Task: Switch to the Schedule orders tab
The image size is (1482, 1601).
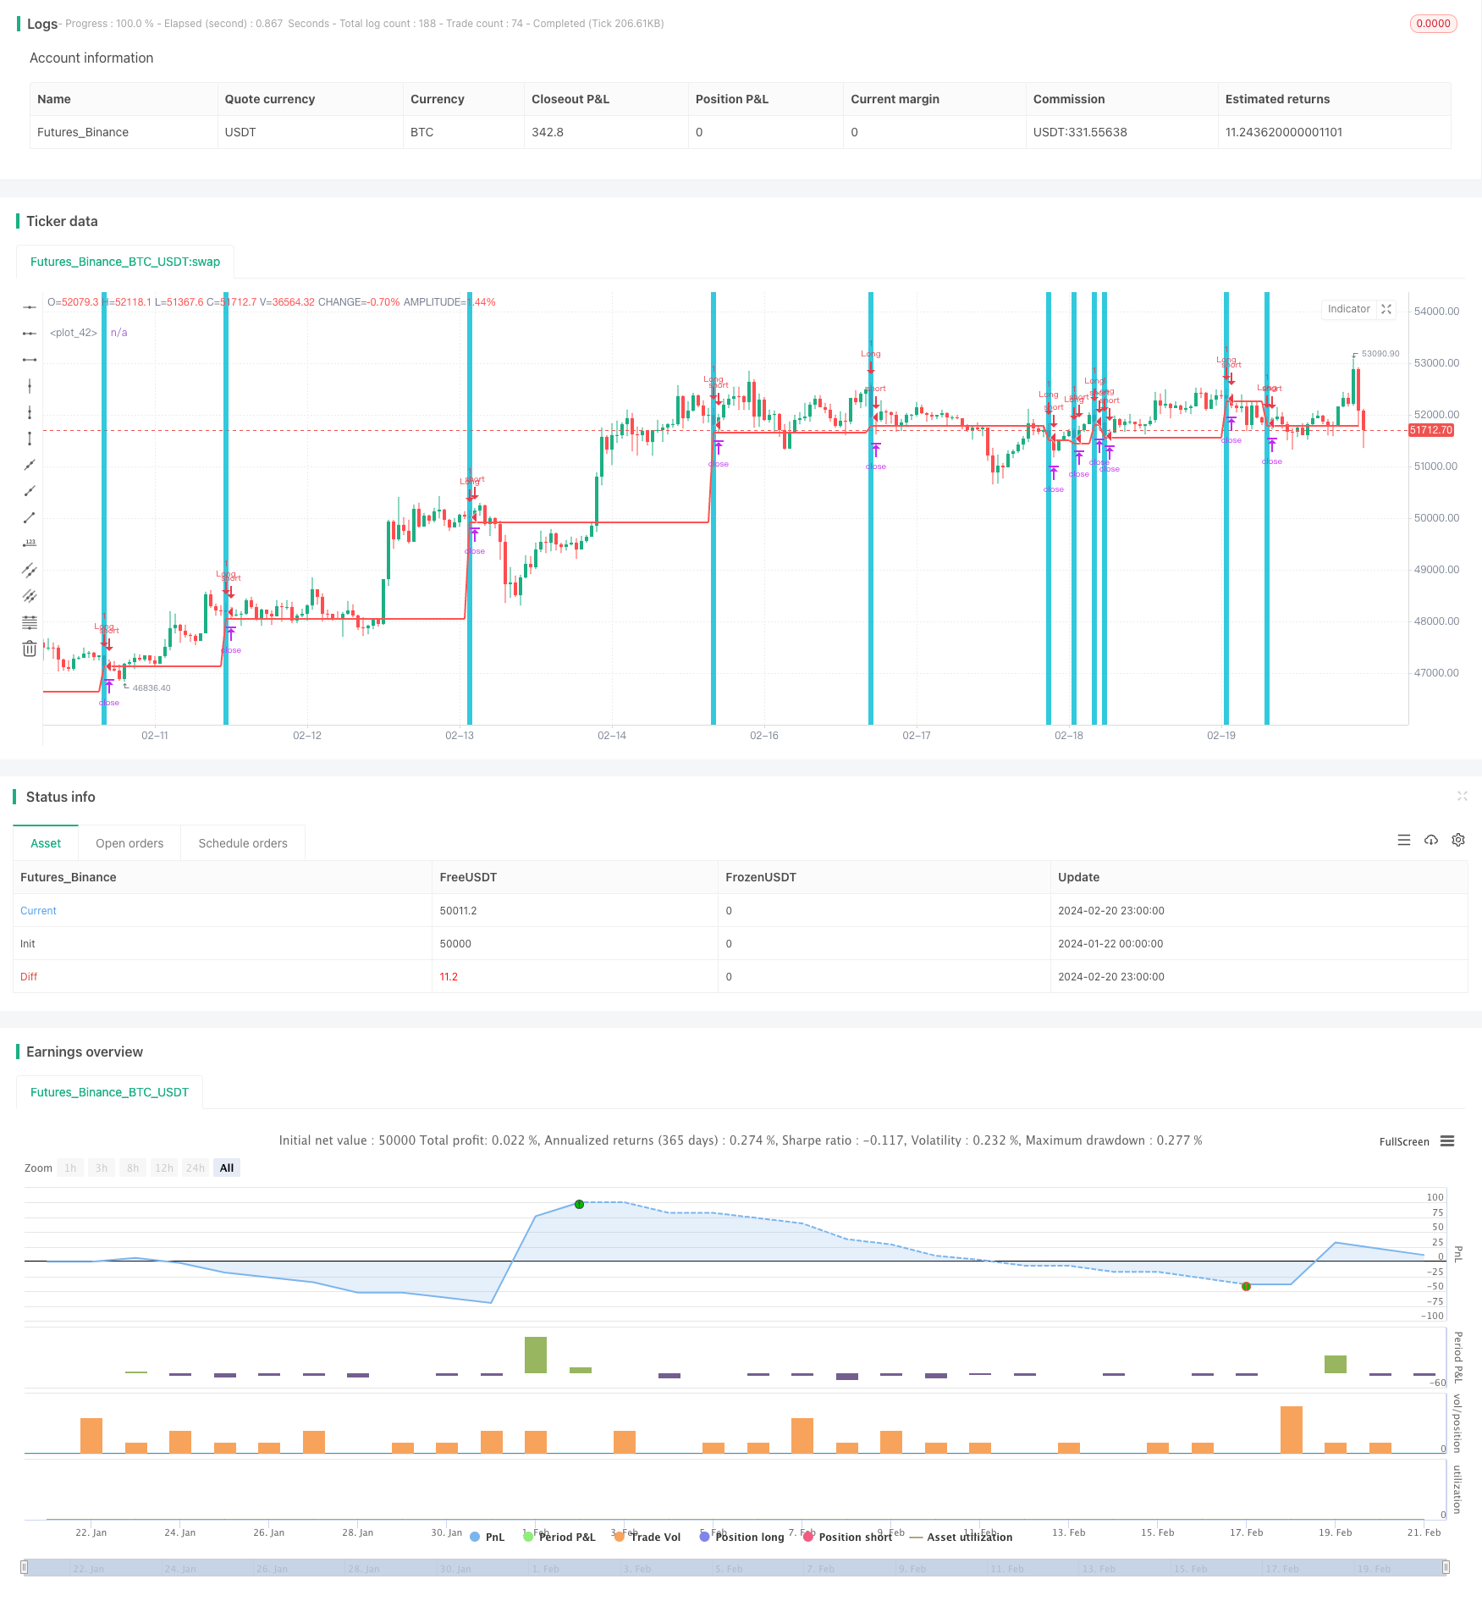Action: (x=243, y=843)
